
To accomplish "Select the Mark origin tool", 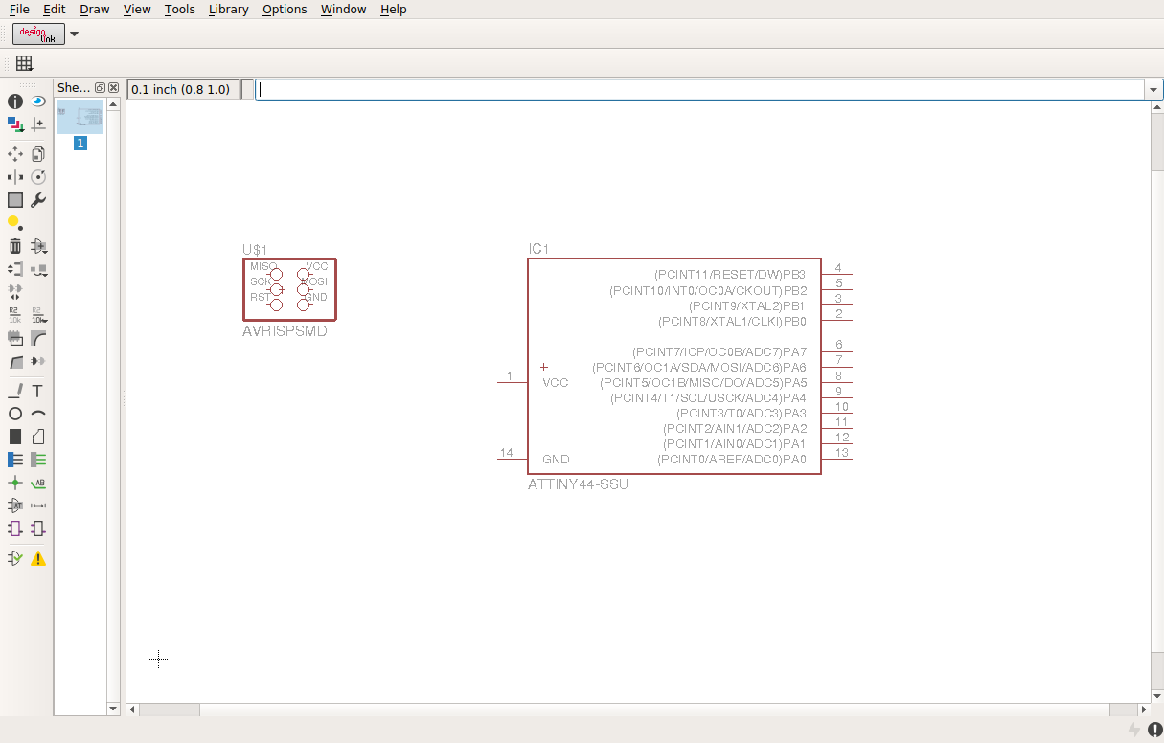I will pyautogui.click(x=38, y=124).
